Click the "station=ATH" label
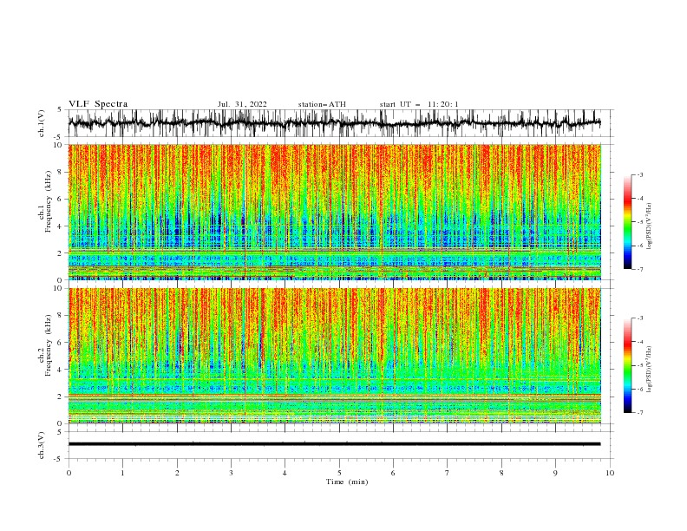 click(x=322, y=104)
